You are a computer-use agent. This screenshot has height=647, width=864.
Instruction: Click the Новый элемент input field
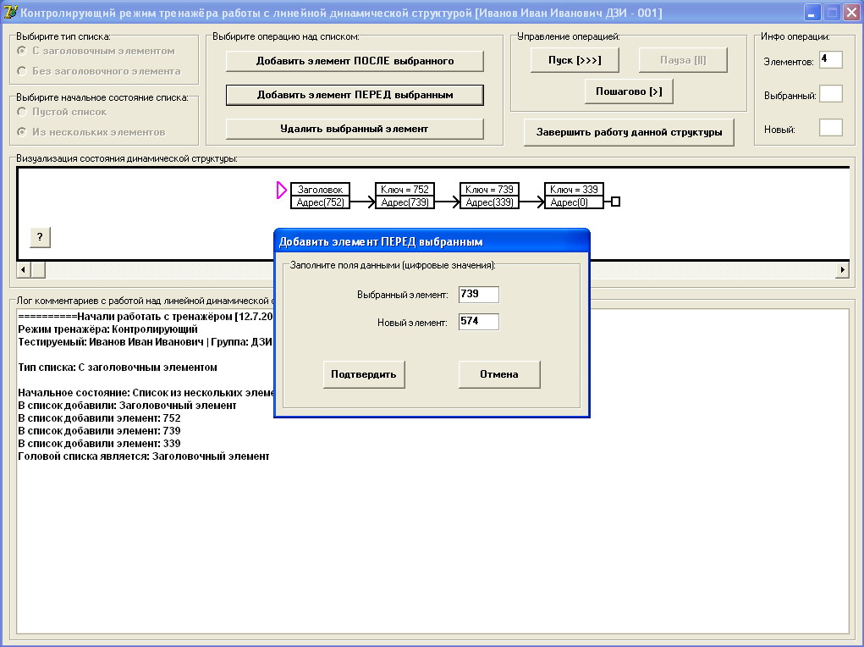coord(479,322)
